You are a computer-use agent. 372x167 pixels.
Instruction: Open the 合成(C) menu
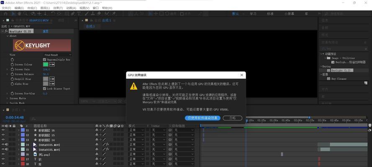[x=32, y=8]
